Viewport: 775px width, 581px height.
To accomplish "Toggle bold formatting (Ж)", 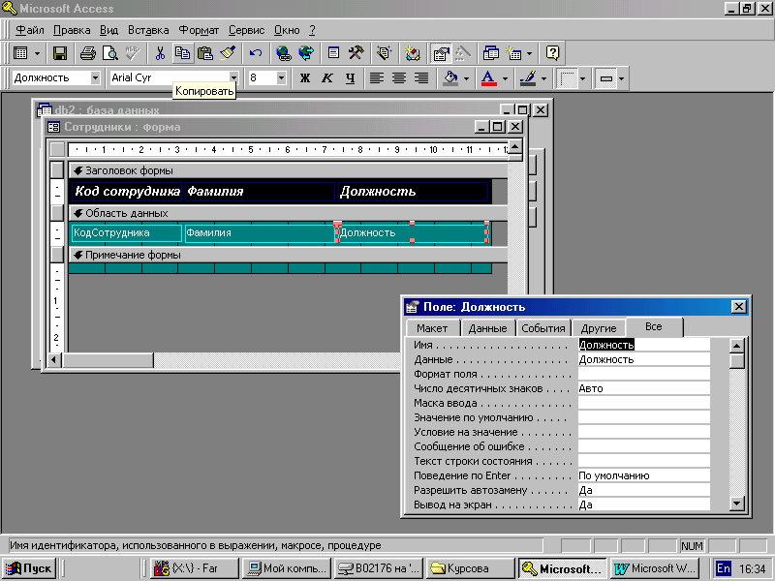I will click(x=305, y=78).
